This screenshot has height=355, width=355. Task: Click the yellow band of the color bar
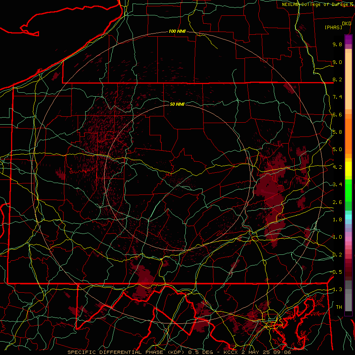(x=348, y=169)
